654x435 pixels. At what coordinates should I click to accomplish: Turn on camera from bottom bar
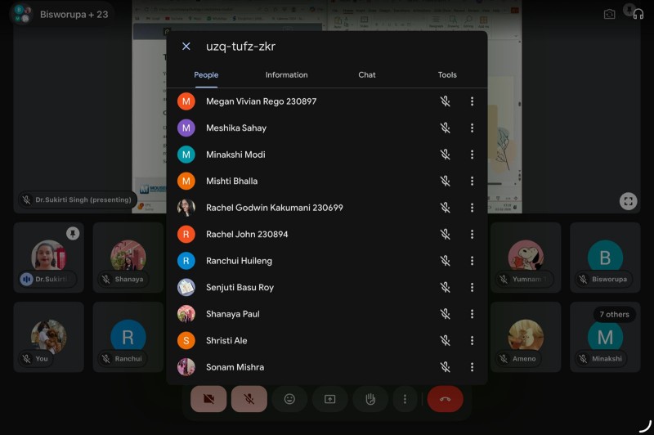(208, 399)
